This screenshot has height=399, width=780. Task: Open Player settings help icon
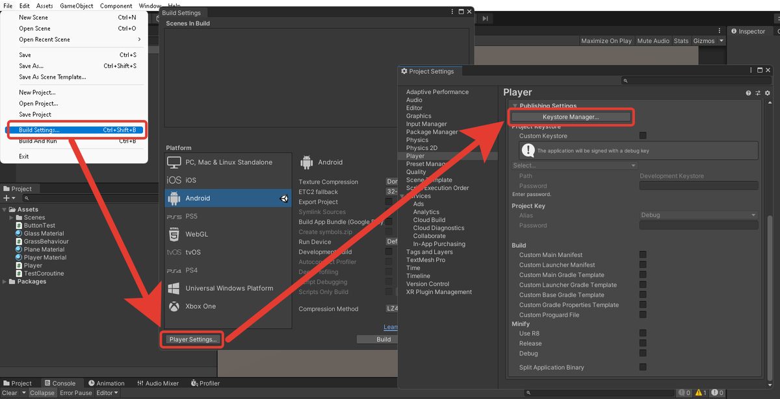748,93
